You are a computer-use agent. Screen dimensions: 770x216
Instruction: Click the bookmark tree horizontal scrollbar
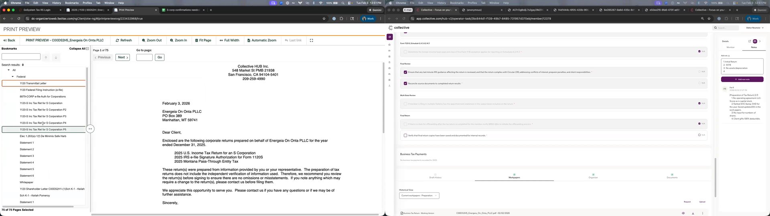pyautogui.click(x=38, y=207)
